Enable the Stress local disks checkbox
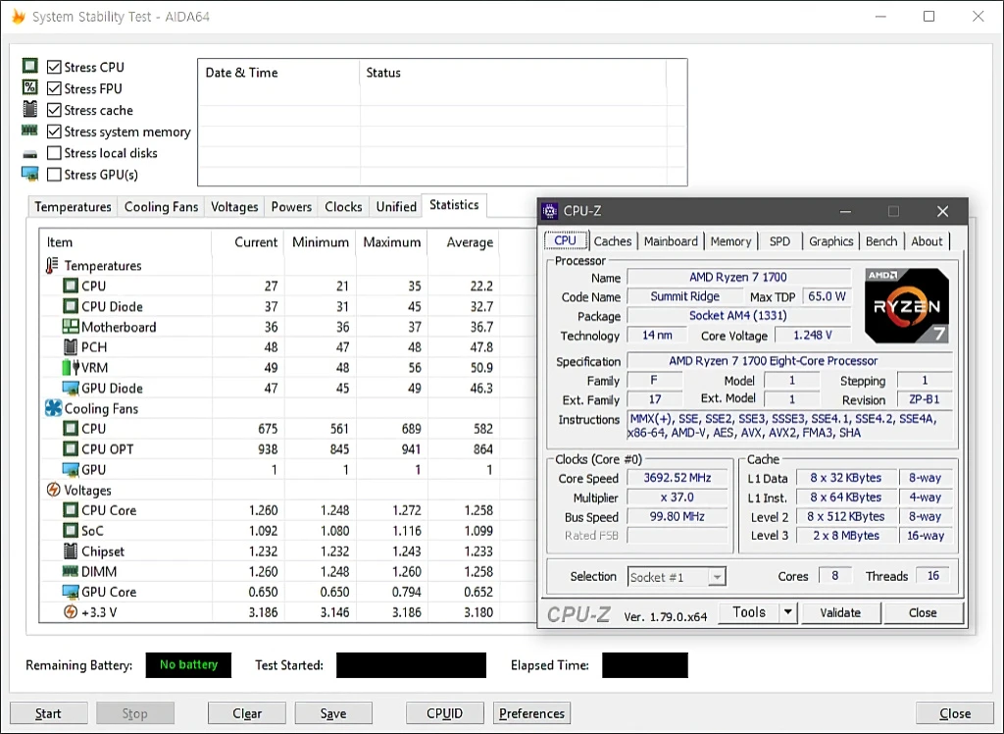Viewport: 1004px width, 734px height. click(x=55, y=152)
